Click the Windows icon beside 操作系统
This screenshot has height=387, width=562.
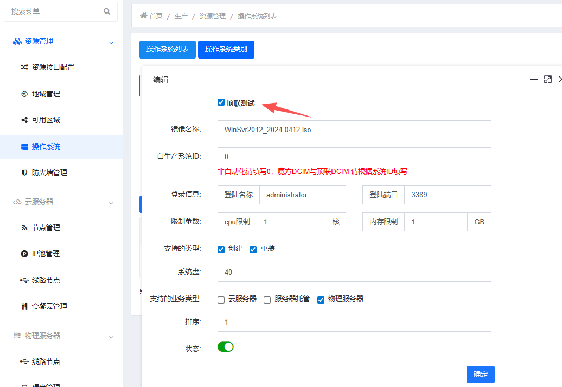point(24,146)
